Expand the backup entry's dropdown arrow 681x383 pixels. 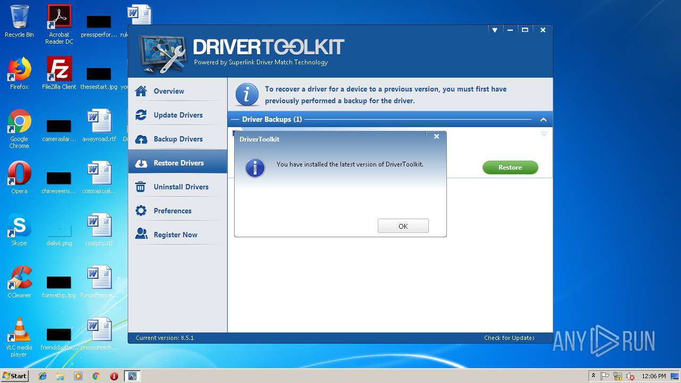(544, 134)
